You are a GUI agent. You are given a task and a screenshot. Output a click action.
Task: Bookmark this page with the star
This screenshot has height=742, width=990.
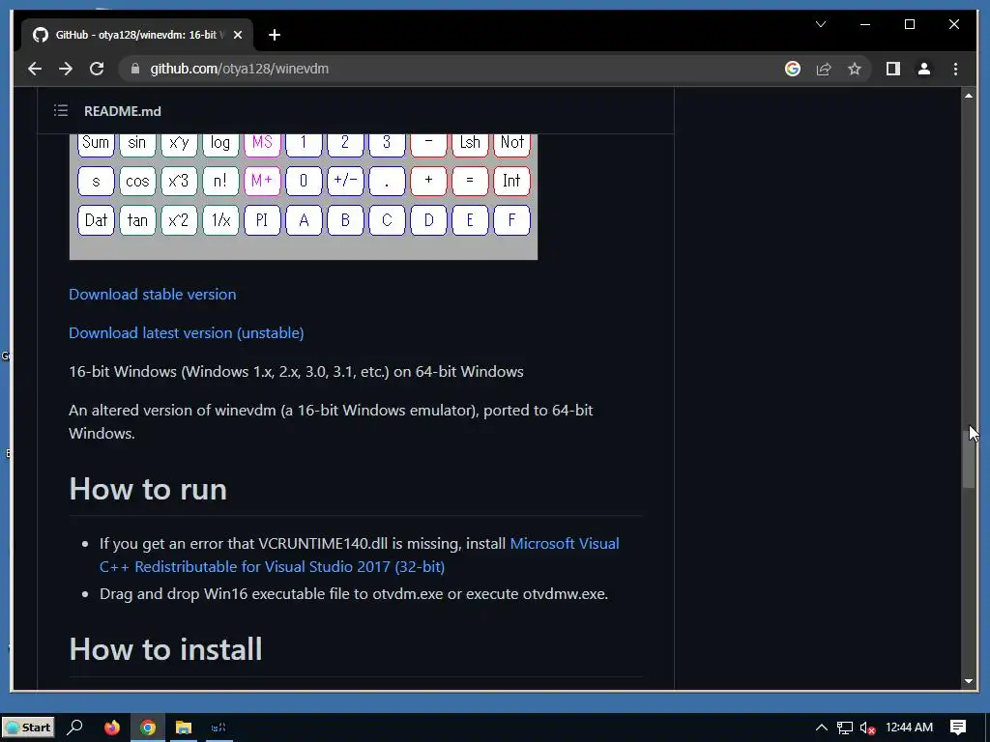pyautogui.click(x=855, y=69)
